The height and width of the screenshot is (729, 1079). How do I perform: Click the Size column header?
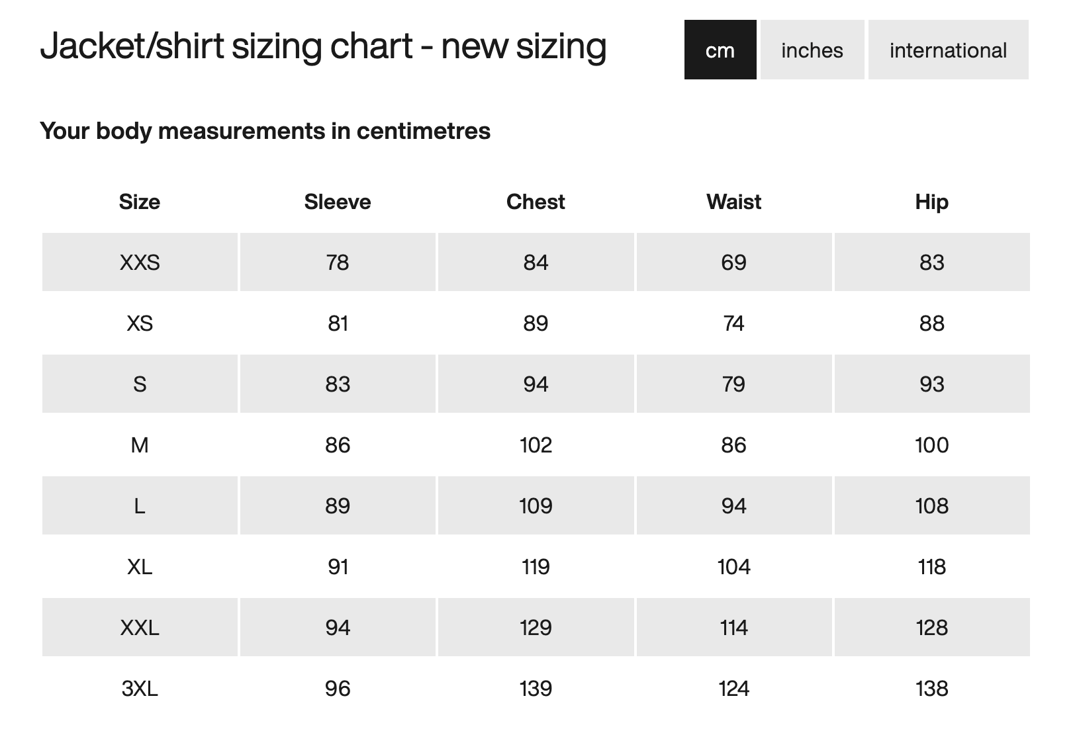(x=140, y=202)
